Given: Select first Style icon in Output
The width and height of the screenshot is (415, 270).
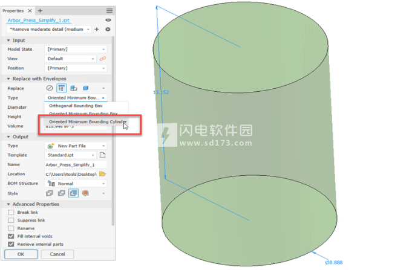Looking at the screenshot, I should pos(50,193).
